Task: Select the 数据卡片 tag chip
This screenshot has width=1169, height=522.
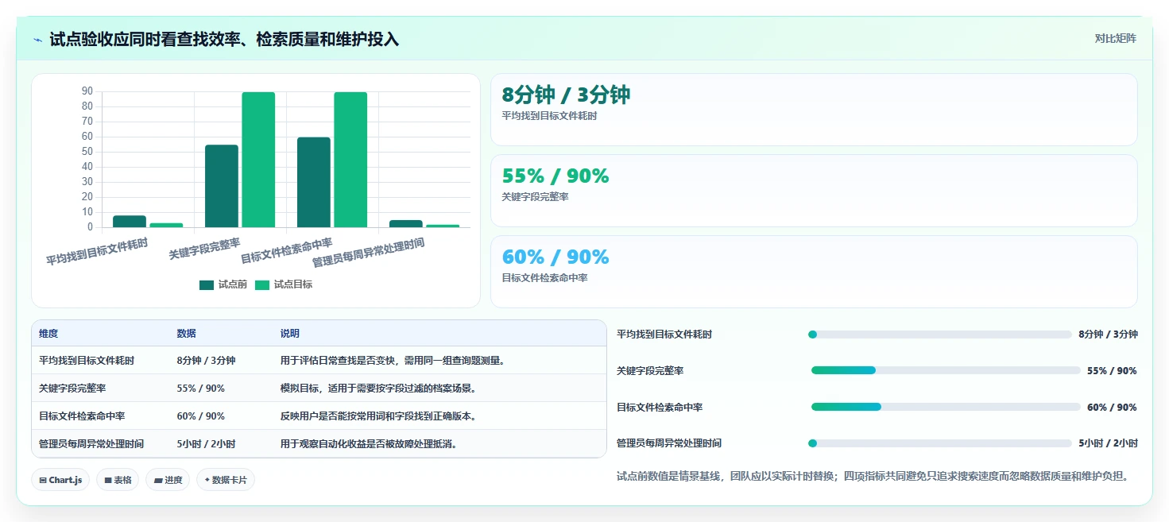Action: pos(226,480)
